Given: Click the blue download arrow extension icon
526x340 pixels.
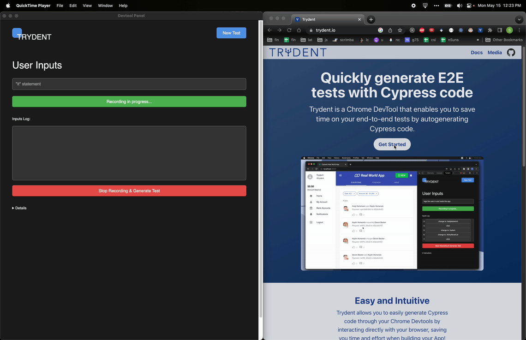Looking at the screenshot, I should (x=441, y=30).
